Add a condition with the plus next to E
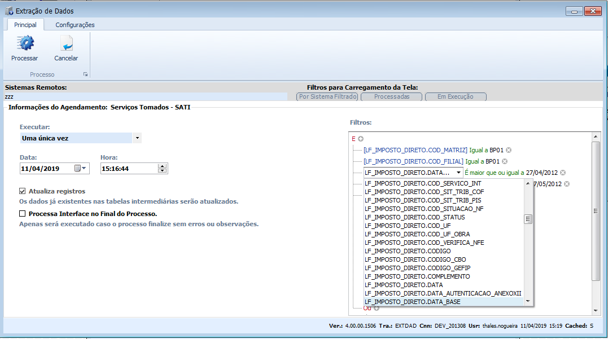Viewport: 608px width, 339px height. tap(361, 139)
